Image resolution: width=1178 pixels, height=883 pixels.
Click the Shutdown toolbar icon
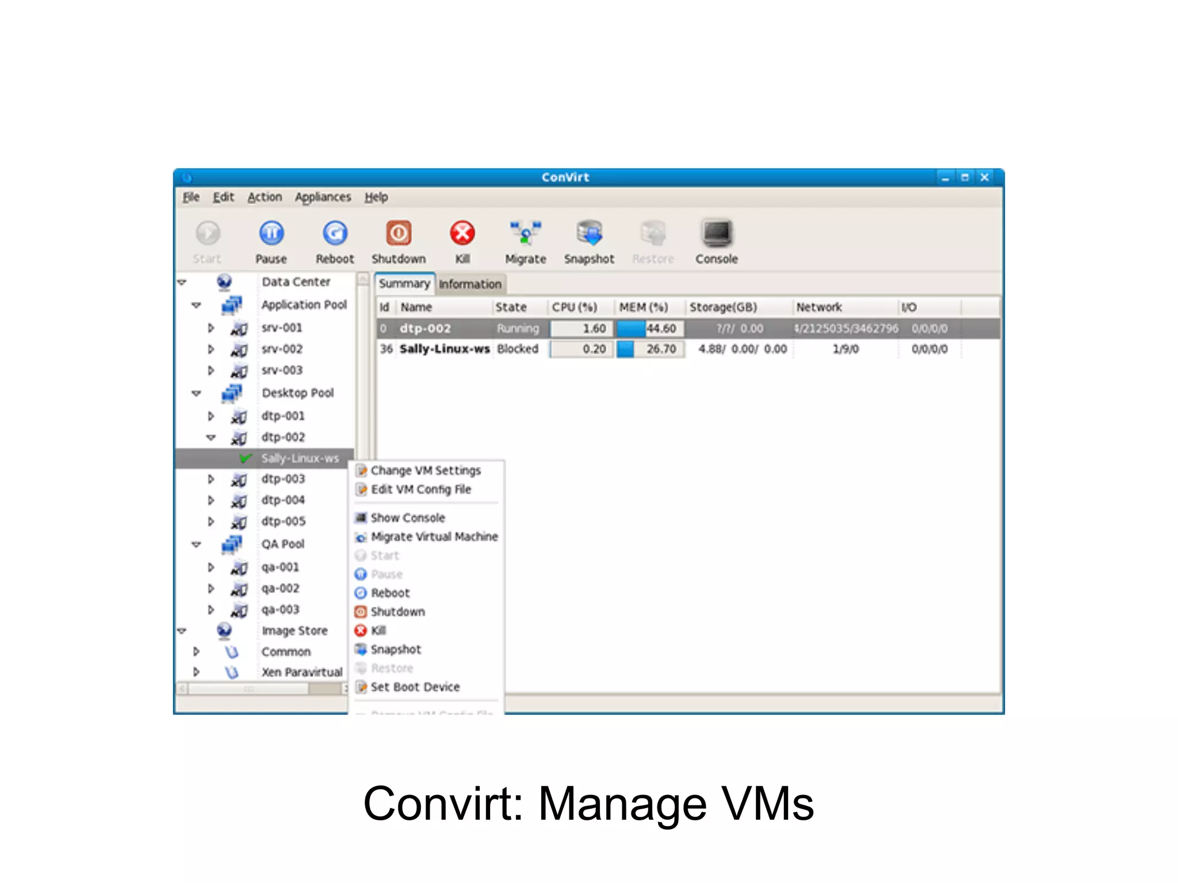[x=399, y=233]
